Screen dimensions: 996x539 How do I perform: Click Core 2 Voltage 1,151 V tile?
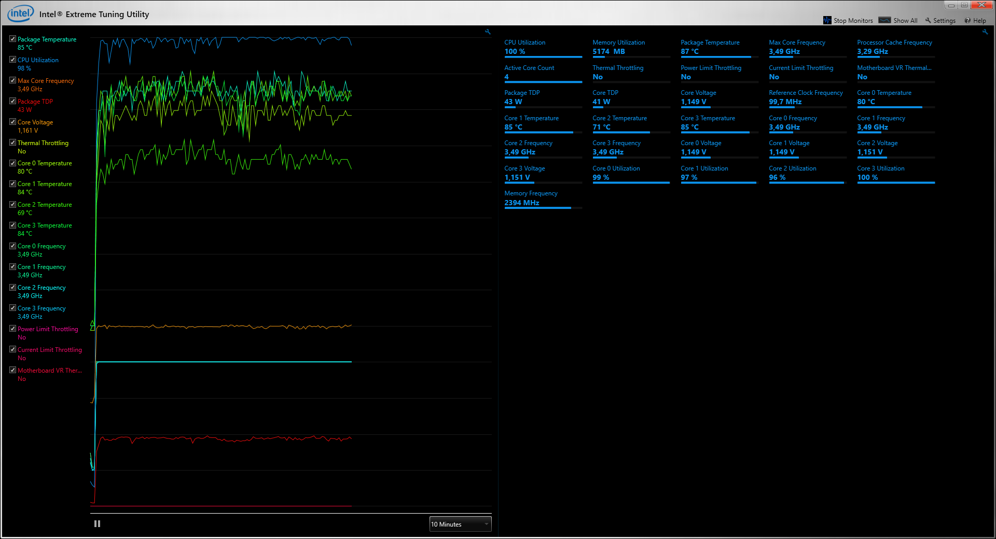coord(896,148)
